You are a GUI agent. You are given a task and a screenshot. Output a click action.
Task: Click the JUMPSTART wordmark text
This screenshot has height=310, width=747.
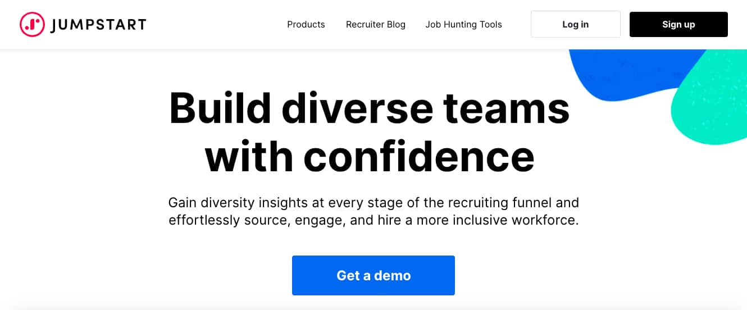[x=98, y=25]
